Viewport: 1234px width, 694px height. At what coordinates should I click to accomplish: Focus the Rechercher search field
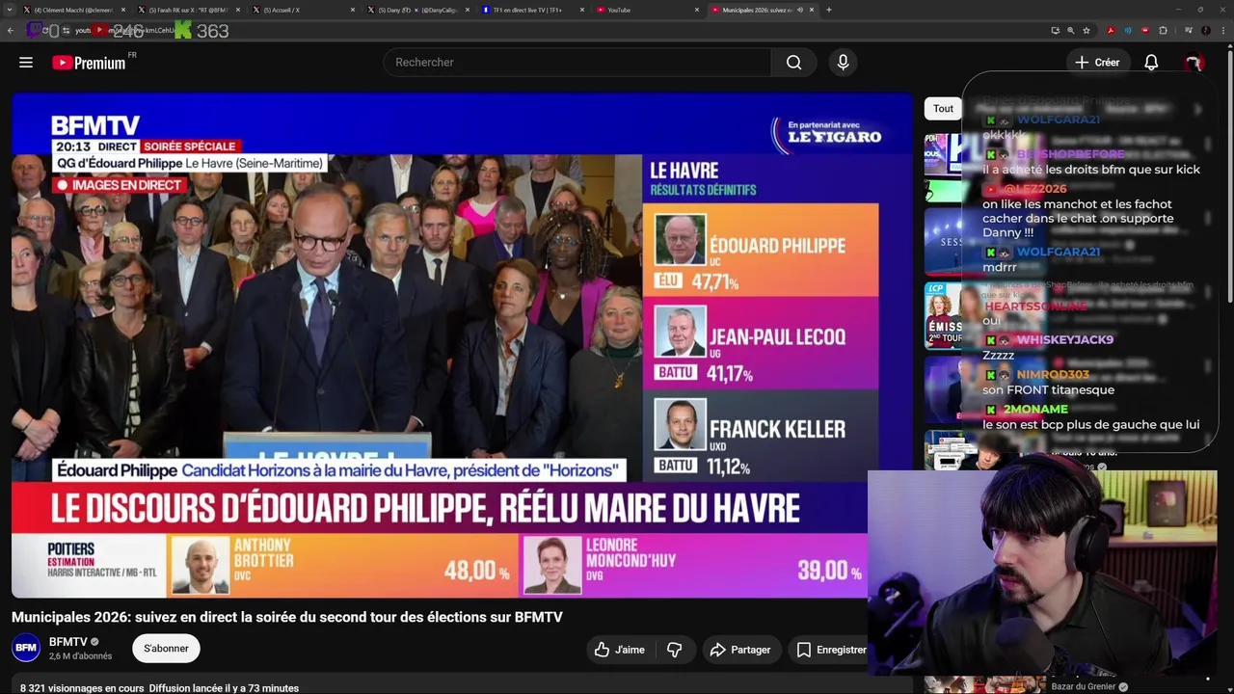pyautogui.click(x=577, y=62)
